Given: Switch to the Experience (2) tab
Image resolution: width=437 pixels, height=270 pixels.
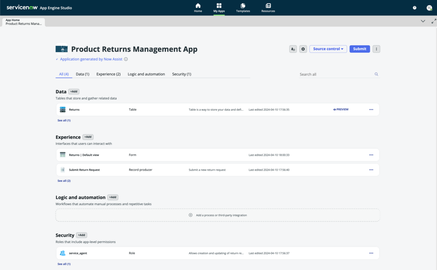Looking at the screenshot, I should click(109, 74).
